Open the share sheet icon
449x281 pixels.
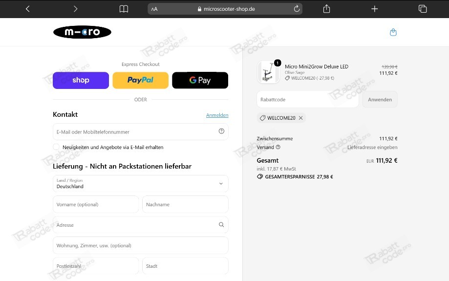[x=326, y=9]
